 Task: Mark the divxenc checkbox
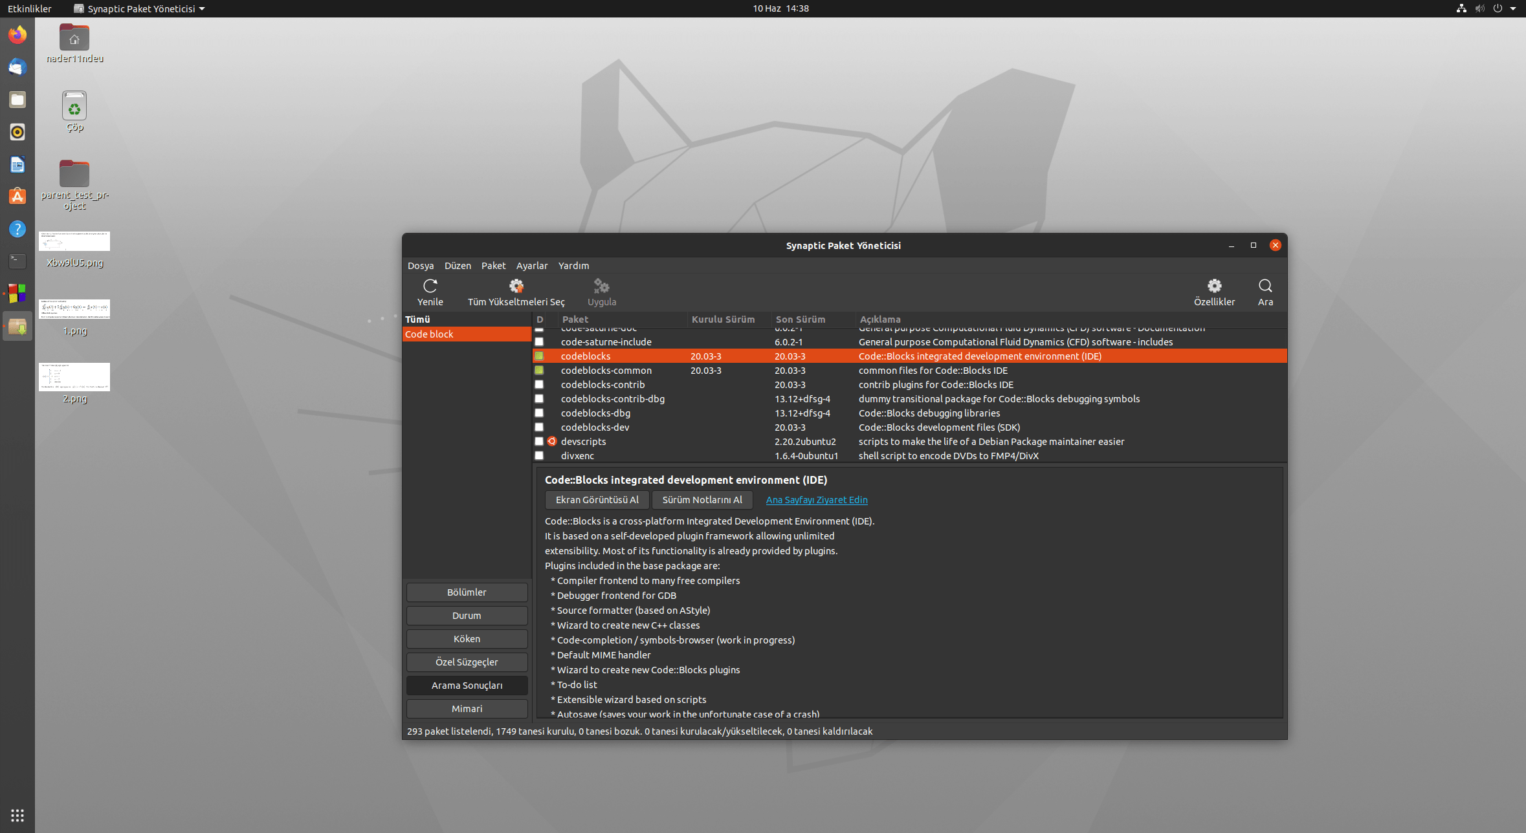click(539, 455)
